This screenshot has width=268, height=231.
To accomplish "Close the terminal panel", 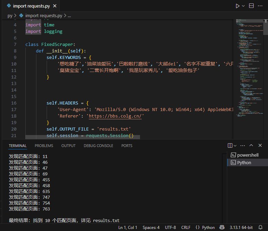I will tap(260, 146).
